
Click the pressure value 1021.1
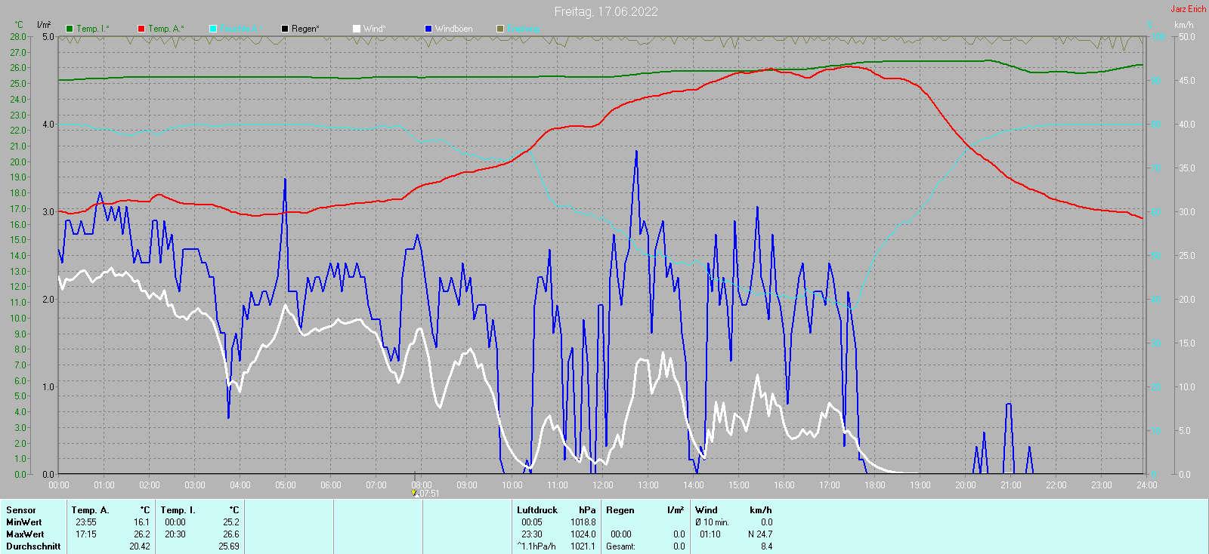click(583, 546)
